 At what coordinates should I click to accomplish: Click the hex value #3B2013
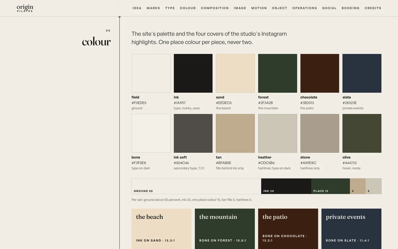click(307, 103)
